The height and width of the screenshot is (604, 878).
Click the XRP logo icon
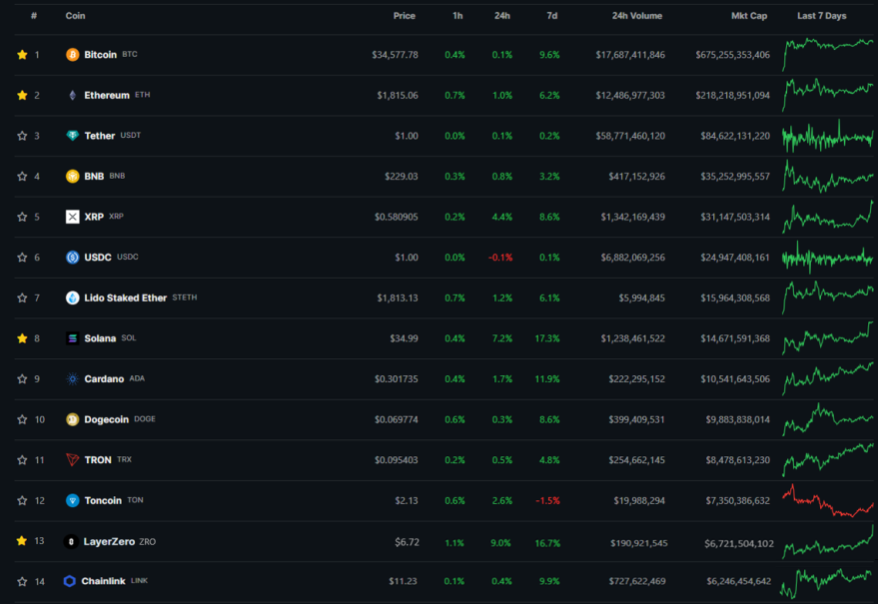click(x=72, y=217)
